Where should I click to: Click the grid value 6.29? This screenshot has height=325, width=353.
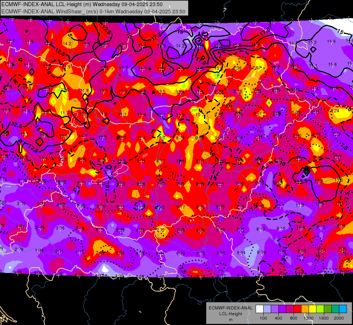click(x=200, y=230)
